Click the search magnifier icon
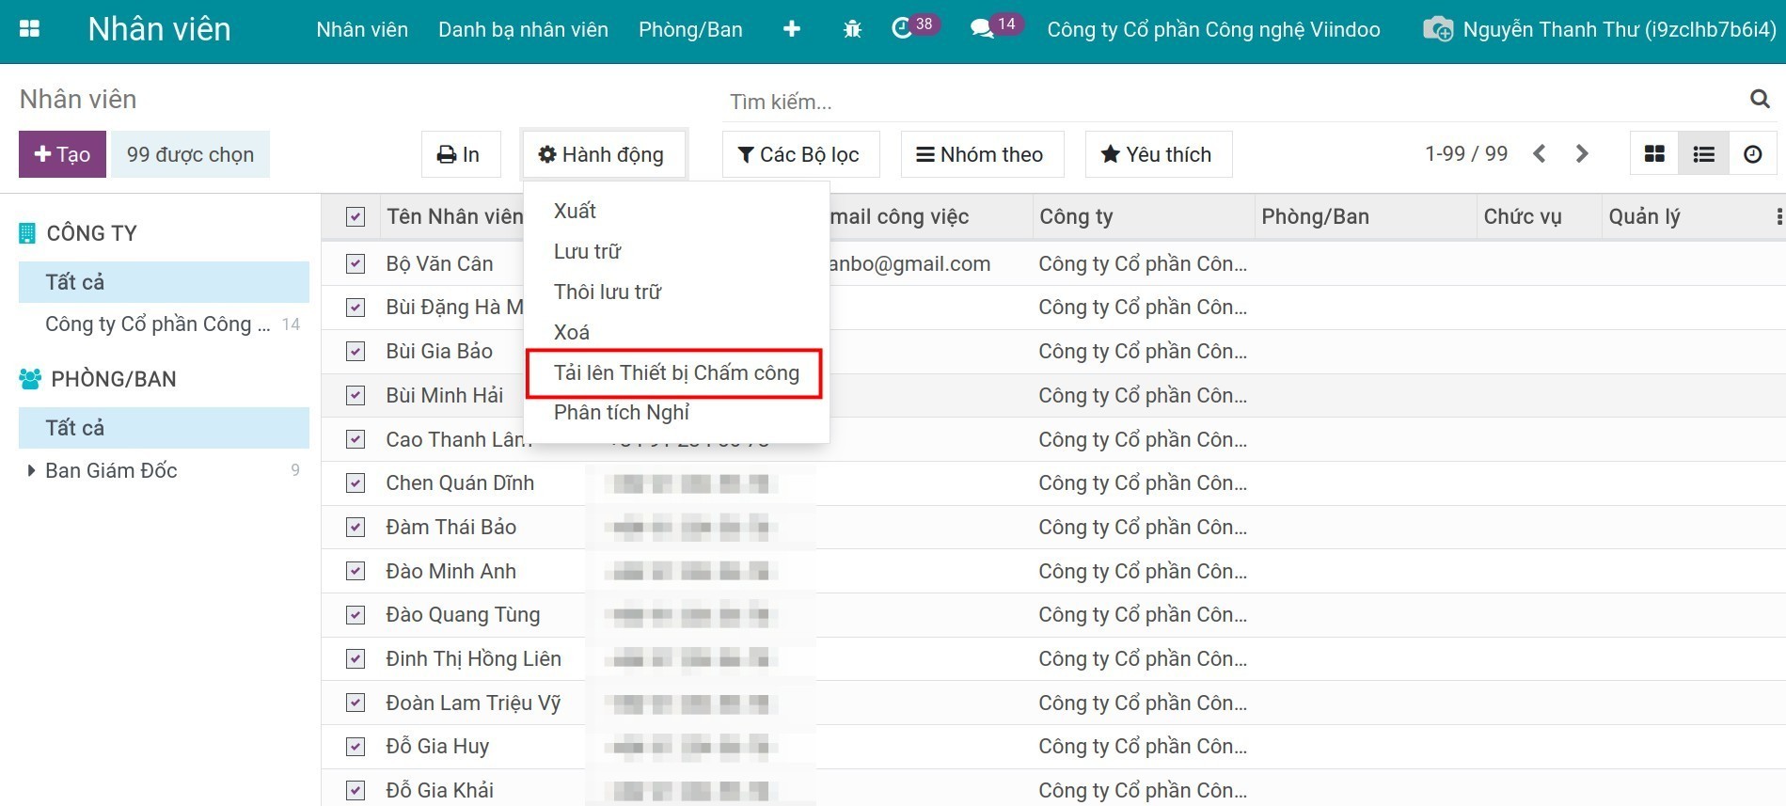The height and width of the screenshot is (806, 1786). 1760,99
